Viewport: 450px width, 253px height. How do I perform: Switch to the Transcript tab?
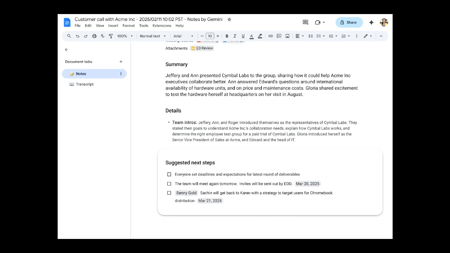[x=84, y=84]
